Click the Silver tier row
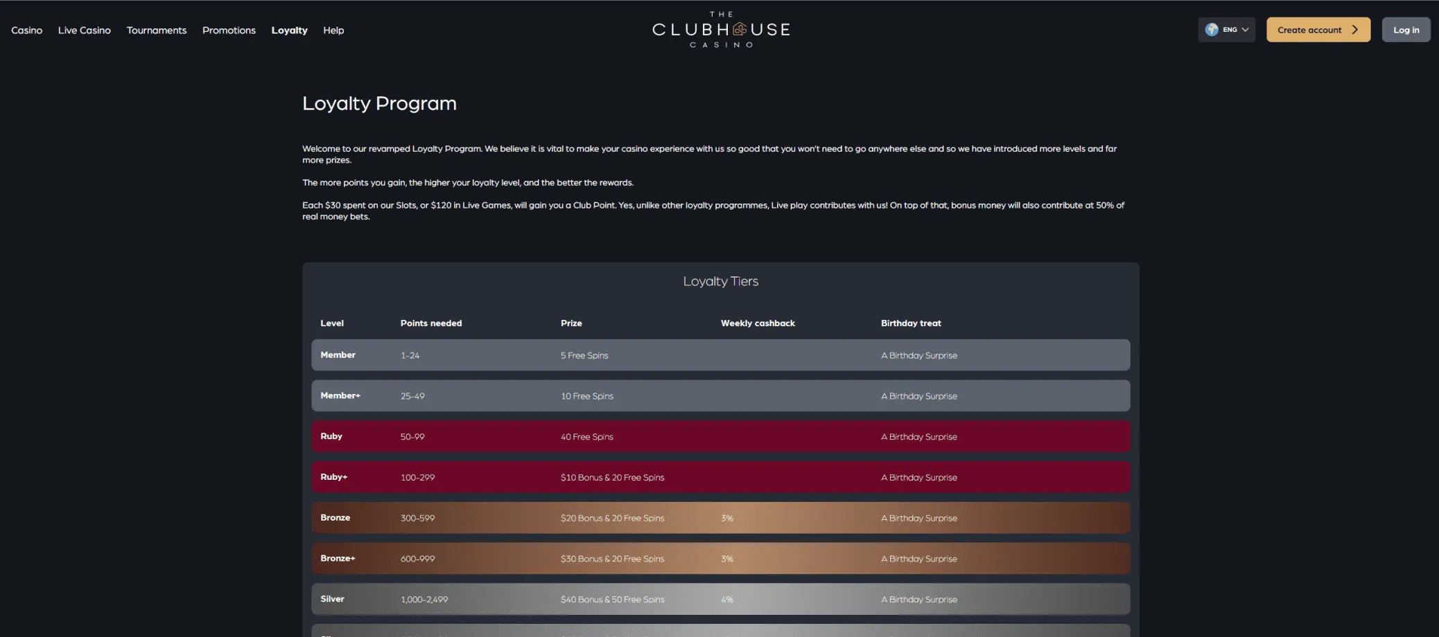 point(720,600)
